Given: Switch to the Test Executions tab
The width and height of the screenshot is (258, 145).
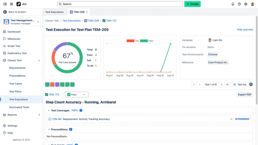Looking at the screenshot, I should click(x=54, y=12).
